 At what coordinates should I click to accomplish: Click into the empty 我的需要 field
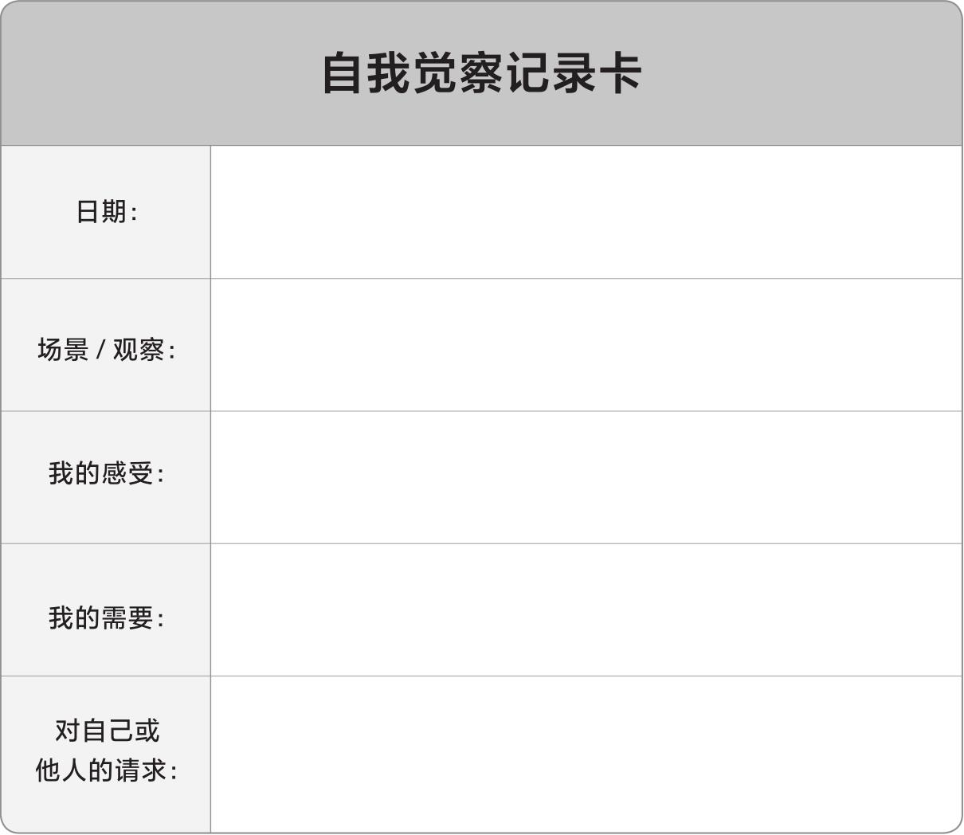click(586, 610)
